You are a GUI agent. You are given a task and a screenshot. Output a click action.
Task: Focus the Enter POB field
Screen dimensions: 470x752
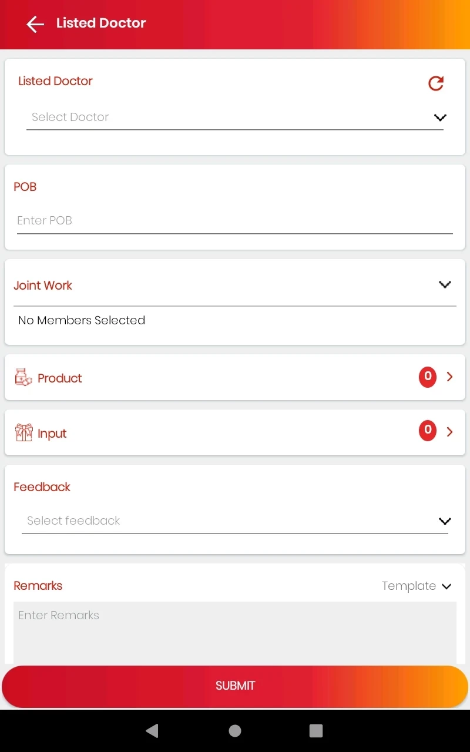click(235, 221)
